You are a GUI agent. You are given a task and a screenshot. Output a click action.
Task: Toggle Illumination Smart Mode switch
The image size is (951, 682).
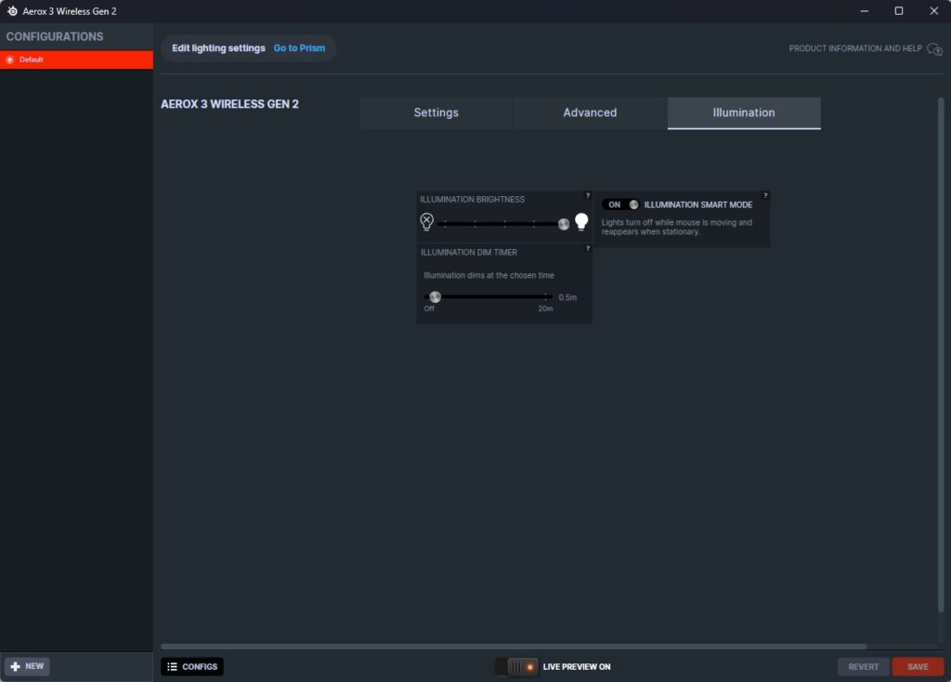pos(620,204)
